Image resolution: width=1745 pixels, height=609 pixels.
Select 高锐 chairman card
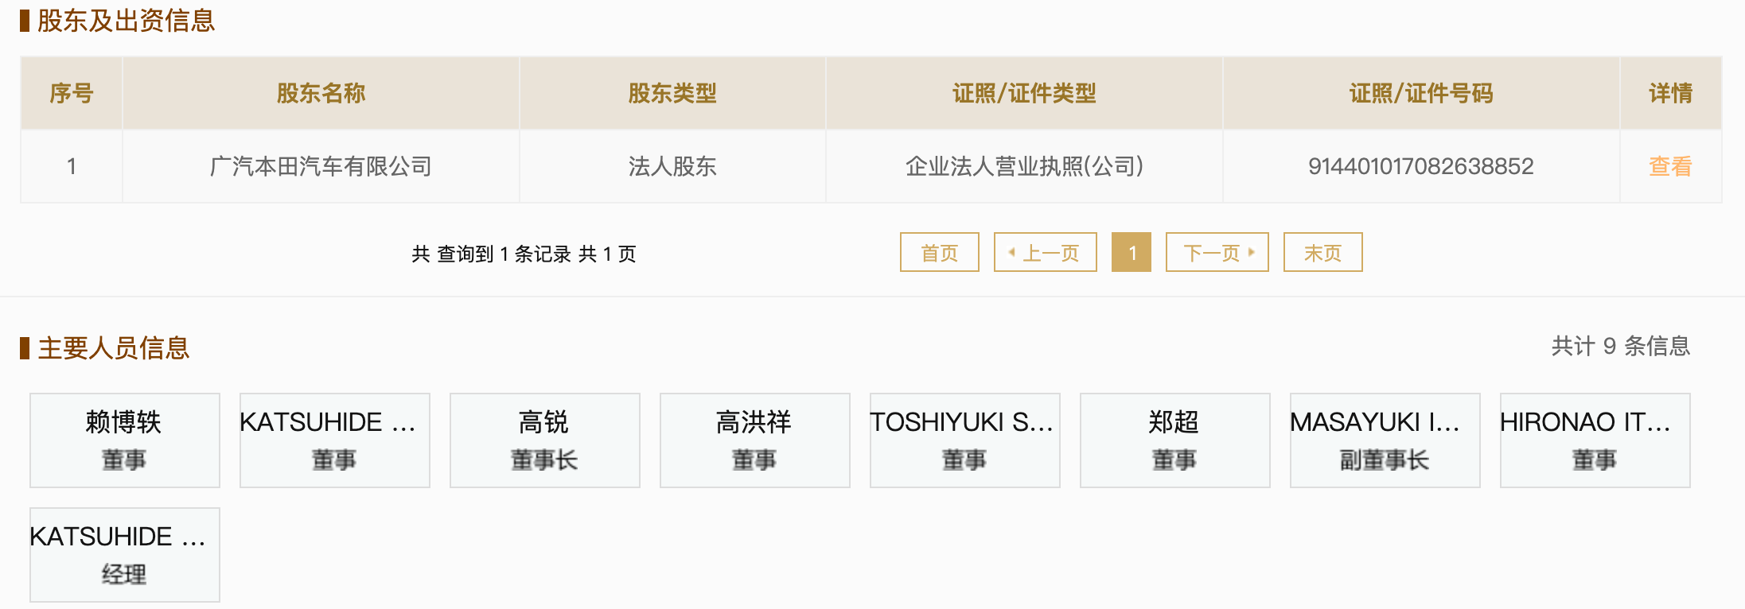point(544,440)
